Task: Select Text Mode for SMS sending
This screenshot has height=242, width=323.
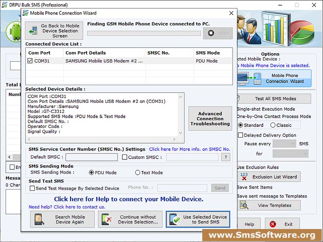Action: 138,172
